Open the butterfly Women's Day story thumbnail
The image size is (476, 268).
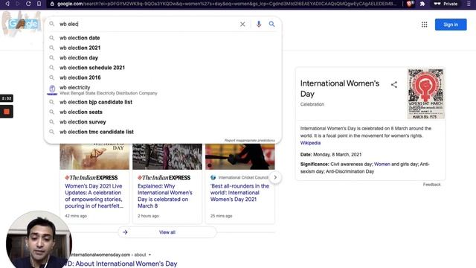[94, 156]
